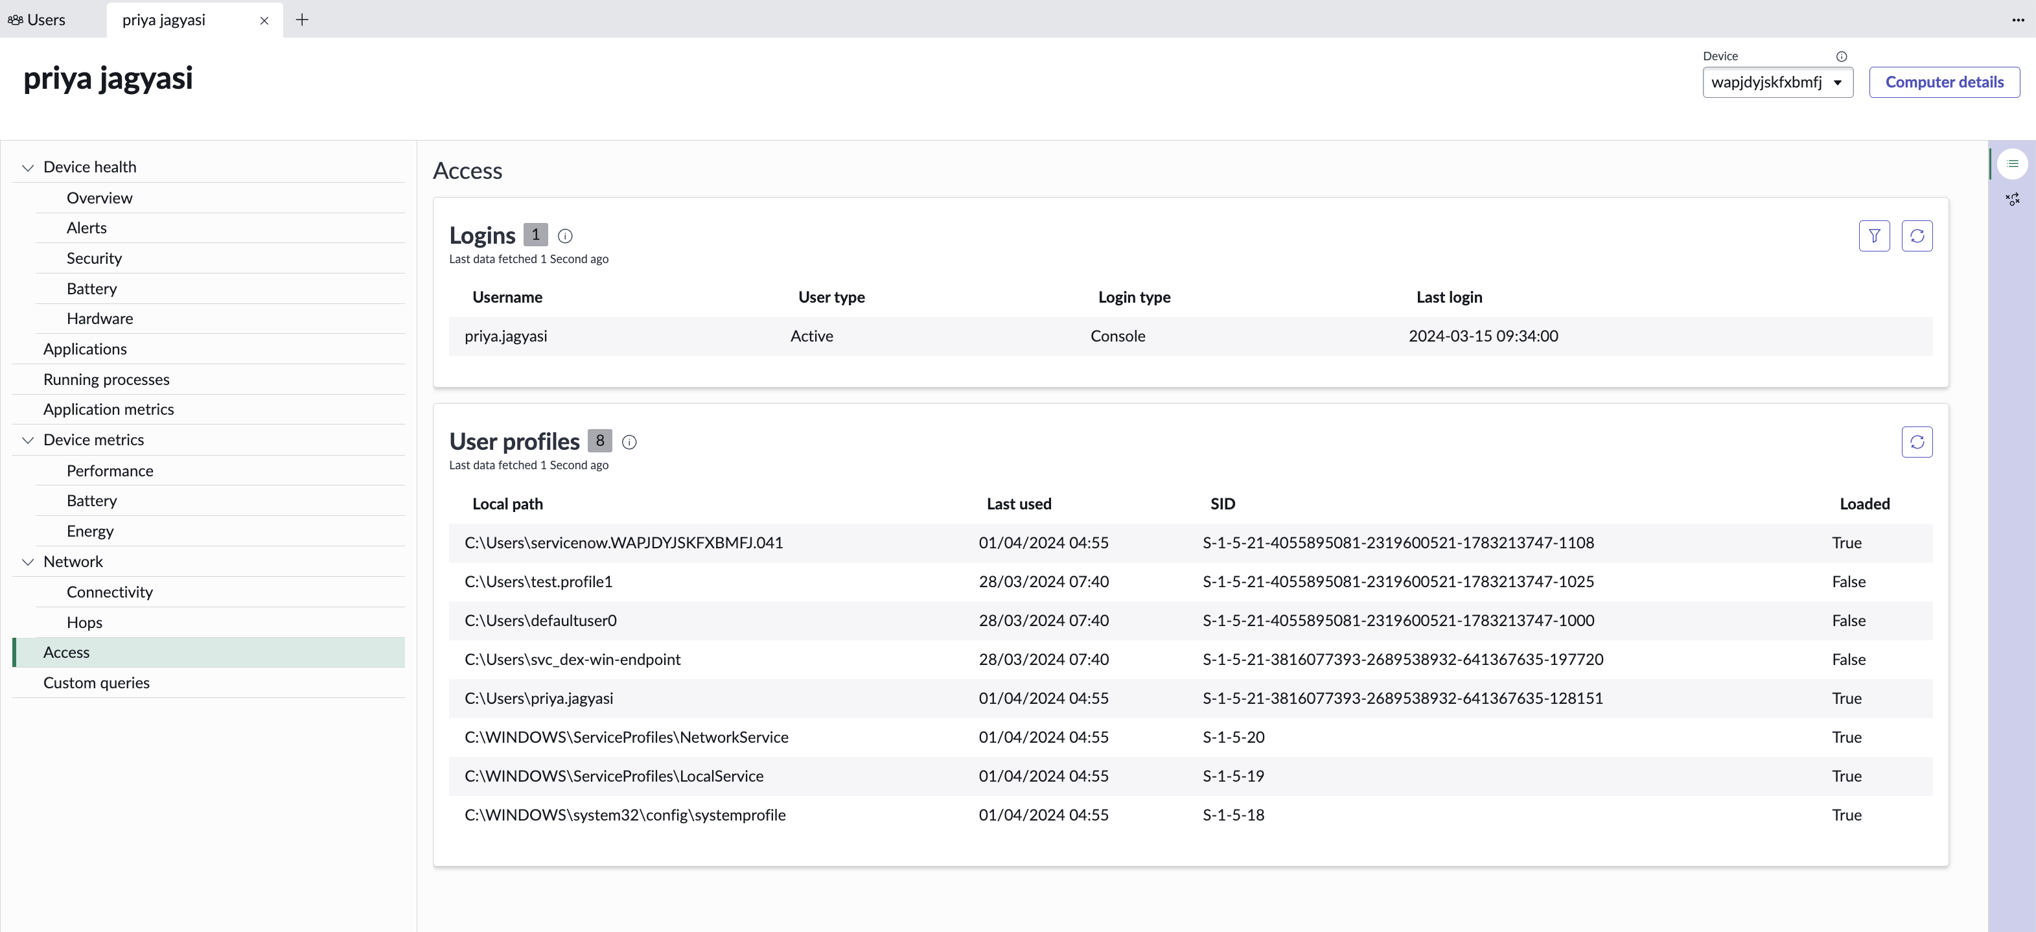Click info icon beside Device label
This screenshot has width=2036, height=932.
click(1841, 56)
